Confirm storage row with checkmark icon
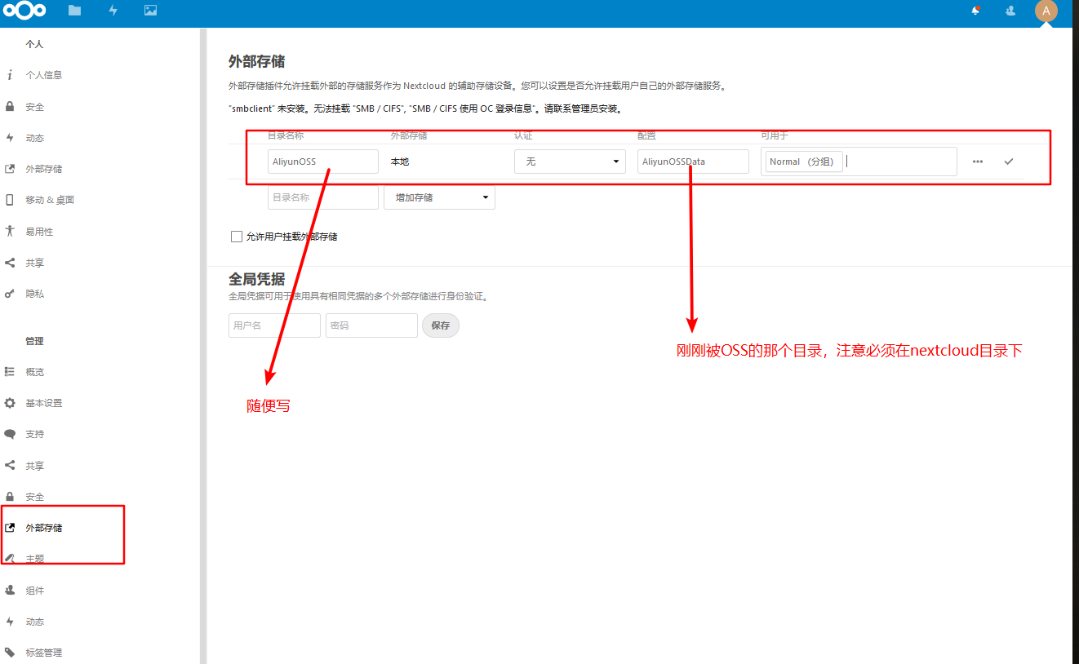1079x664 pixels. click(1009, 162)
